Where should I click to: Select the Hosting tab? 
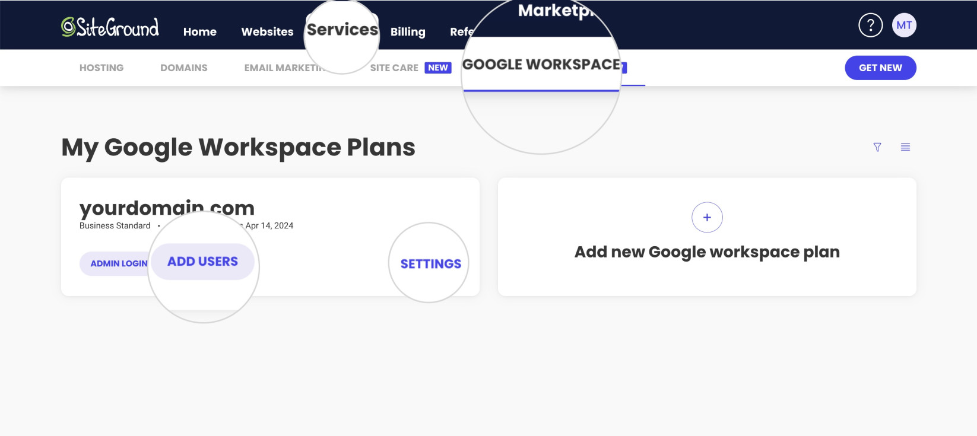101,68
